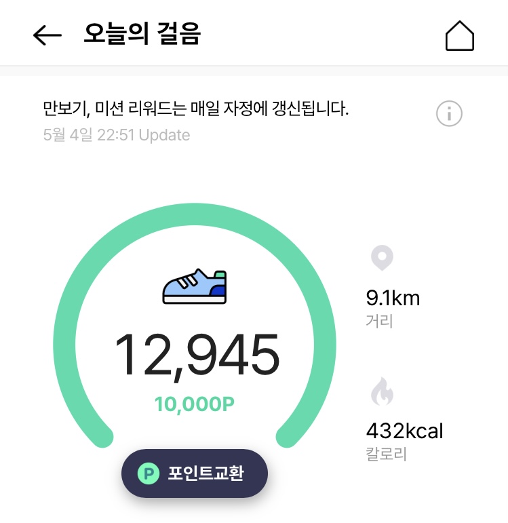Tap the 거리 label
Image resolution: width=508 pixels, height=523 pixels.
point(379,320)
